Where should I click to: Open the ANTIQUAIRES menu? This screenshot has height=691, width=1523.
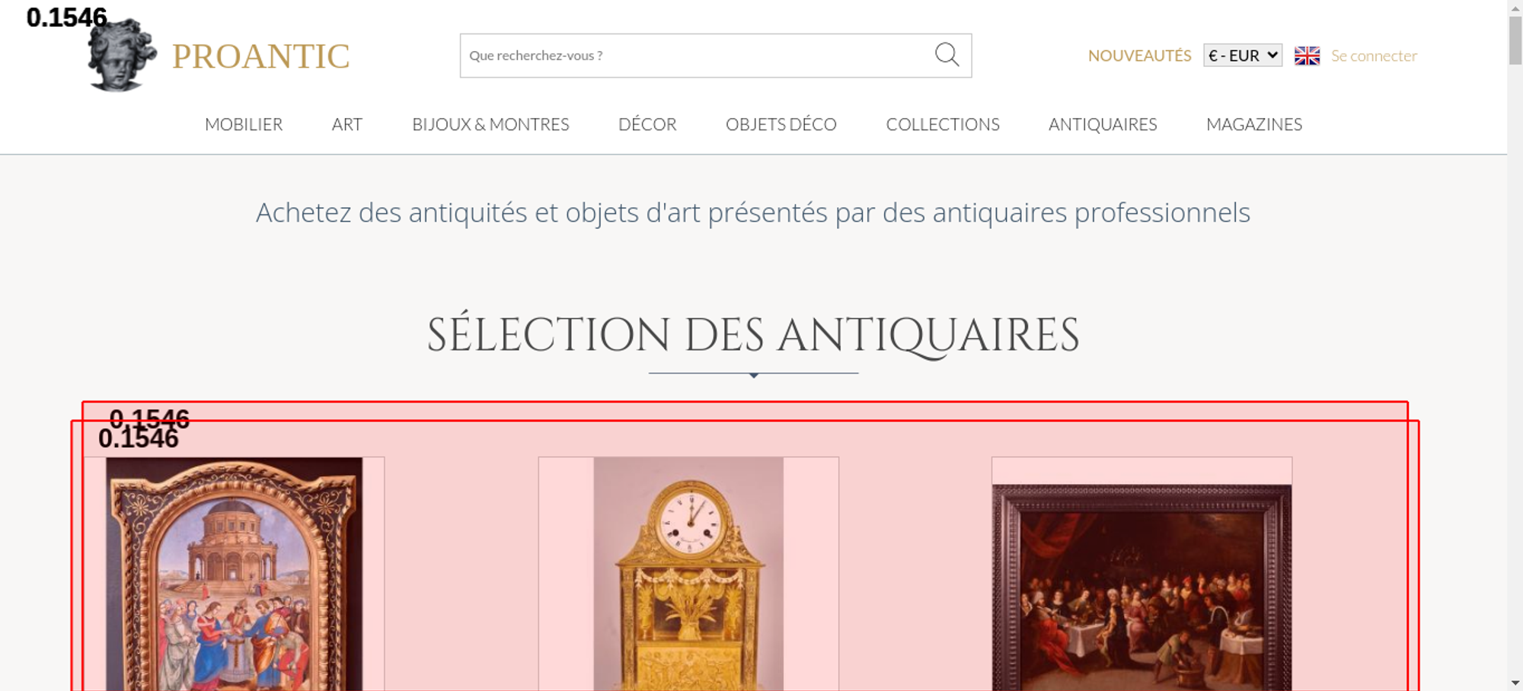(x=1103, y=124)
